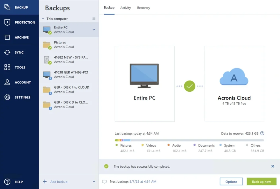Image resolution: width=280 pixels, height=189 pixels.
Task: Open the Protection shield icon in sidebar
Action: click(x=7, y=22)
